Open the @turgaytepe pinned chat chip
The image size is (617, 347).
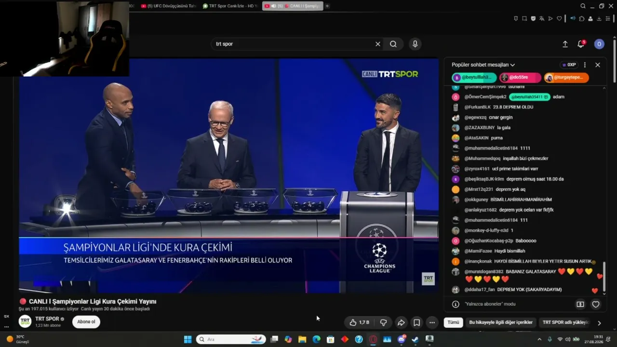coord(566,77)
